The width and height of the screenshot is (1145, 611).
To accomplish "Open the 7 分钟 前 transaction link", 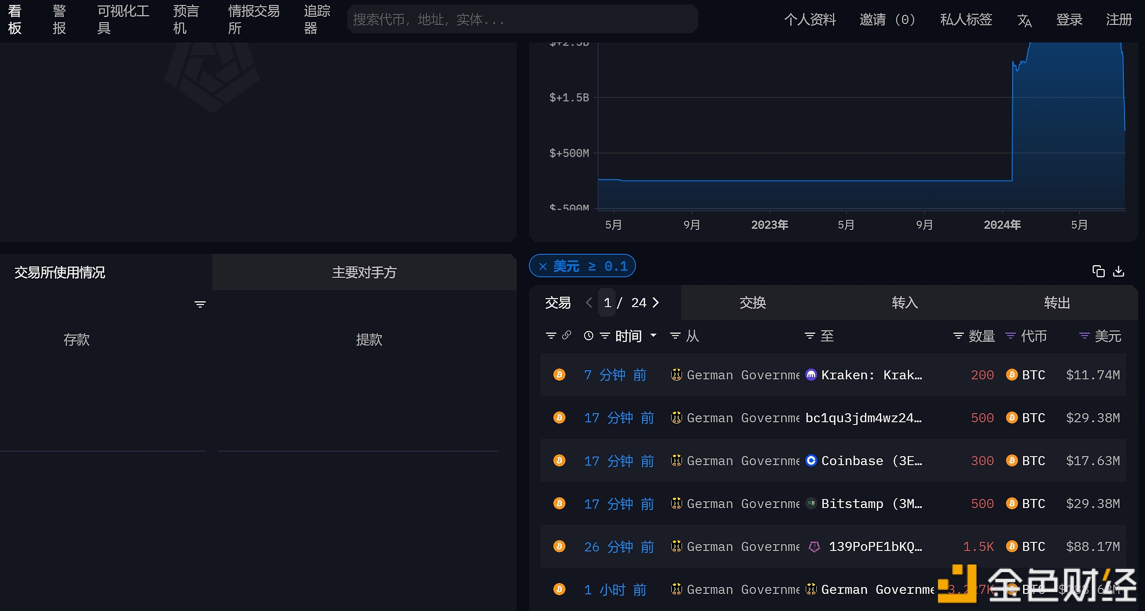I will (615, 375).
